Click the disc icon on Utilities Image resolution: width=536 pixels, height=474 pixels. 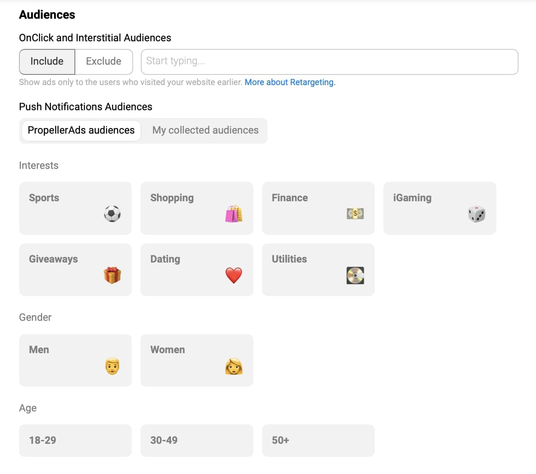[355, 275]
